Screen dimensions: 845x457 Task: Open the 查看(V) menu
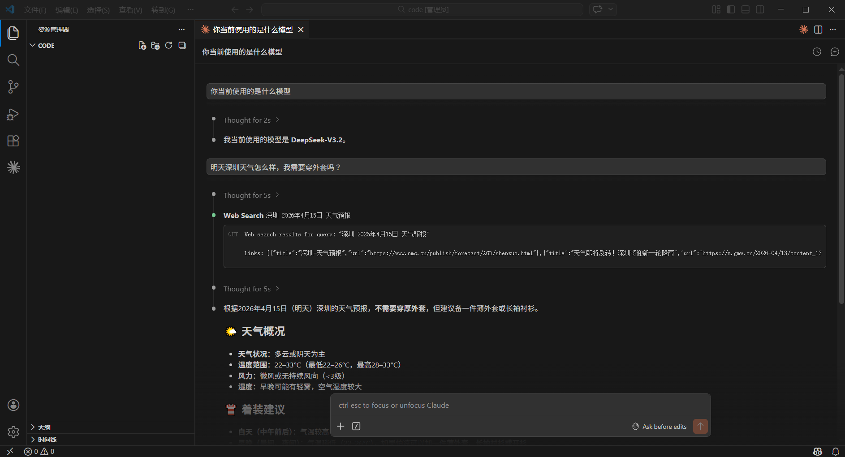point(130,10)
